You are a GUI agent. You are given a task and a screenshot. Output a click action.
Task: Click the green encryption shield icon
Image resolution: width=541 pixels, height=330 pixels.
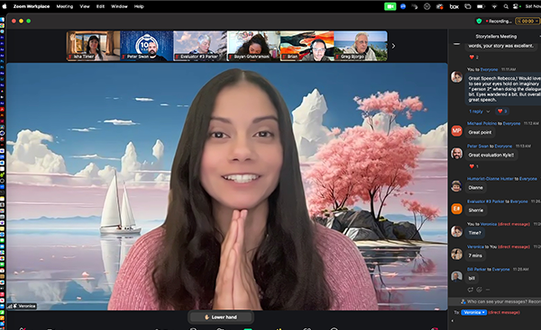pyautogui.click(x=479, y=21)
